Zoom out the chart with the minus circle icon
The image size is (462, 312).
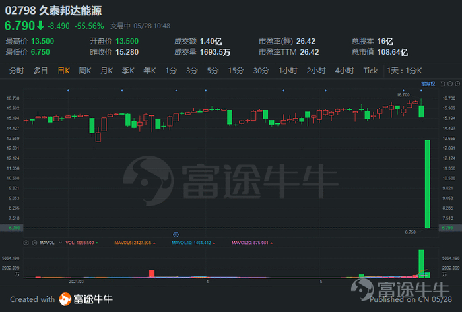tap(450, 84)
